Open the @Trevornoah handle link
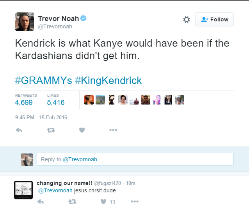The width and height of the screenshot is (249, 211). 55,26
